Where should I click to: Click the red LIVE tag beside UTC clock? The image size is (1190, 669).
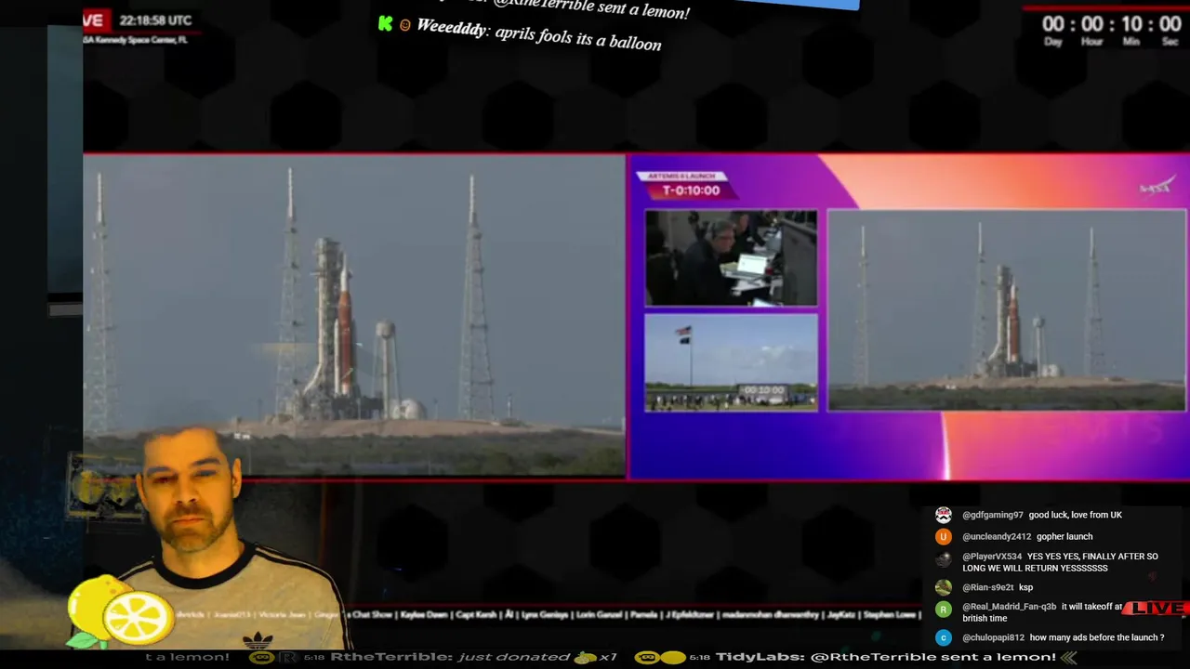(96, 20)
